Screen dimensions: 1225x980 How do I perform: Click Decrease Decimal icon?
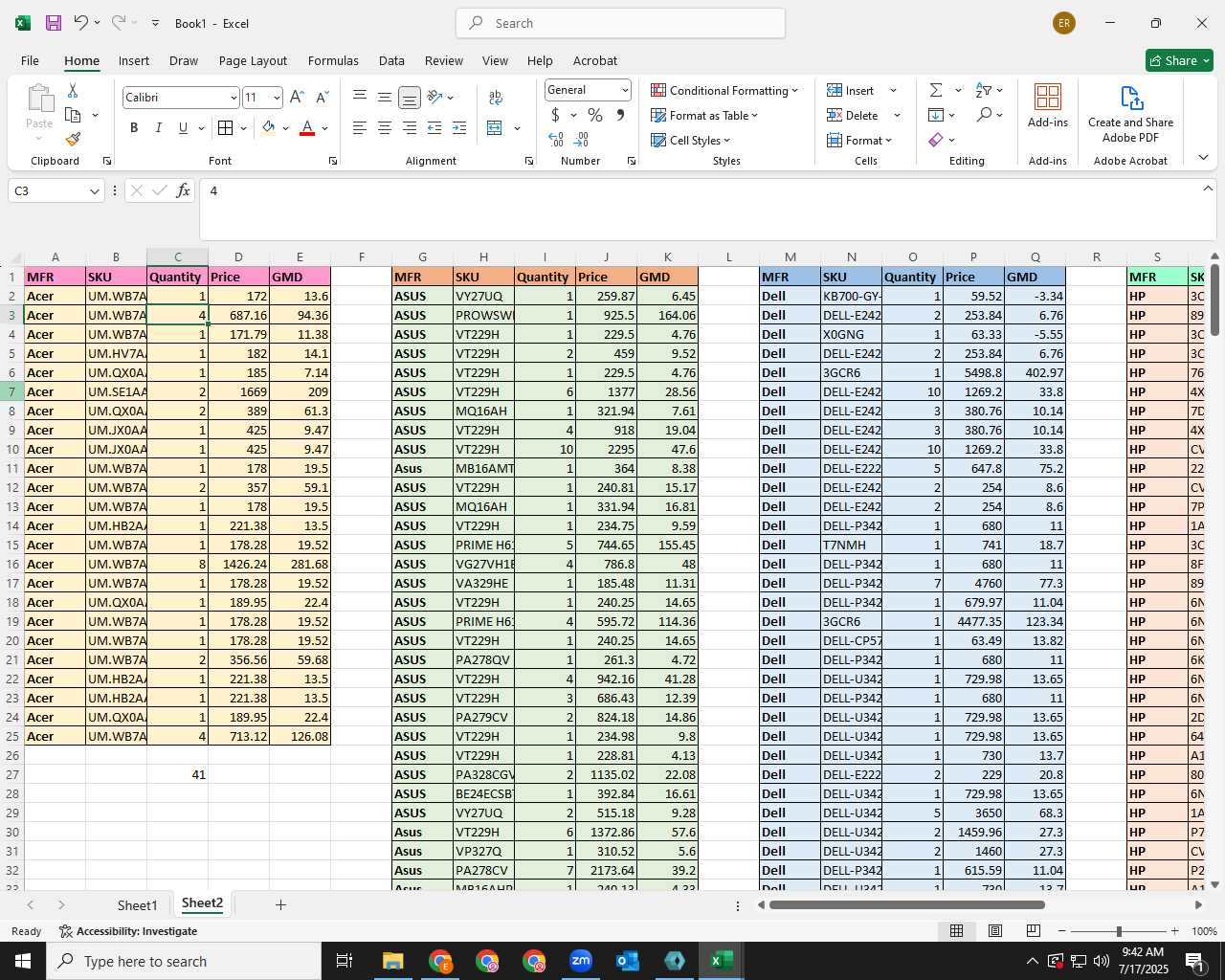click(x=582, y=140)
